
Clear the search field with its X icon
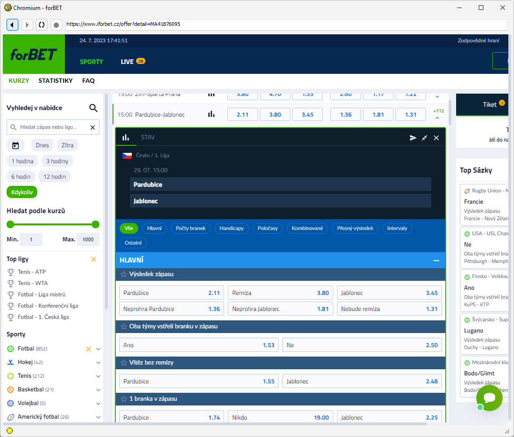pos(93,127)
